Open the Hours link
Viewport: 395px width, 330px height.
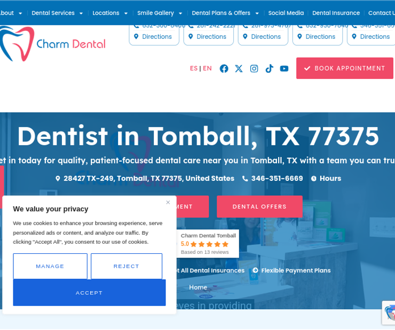pos(330,178)
